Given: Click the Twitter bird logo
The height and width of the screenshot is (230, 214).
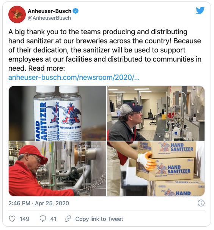Looking at the screenshot, I should pos(200,10).
